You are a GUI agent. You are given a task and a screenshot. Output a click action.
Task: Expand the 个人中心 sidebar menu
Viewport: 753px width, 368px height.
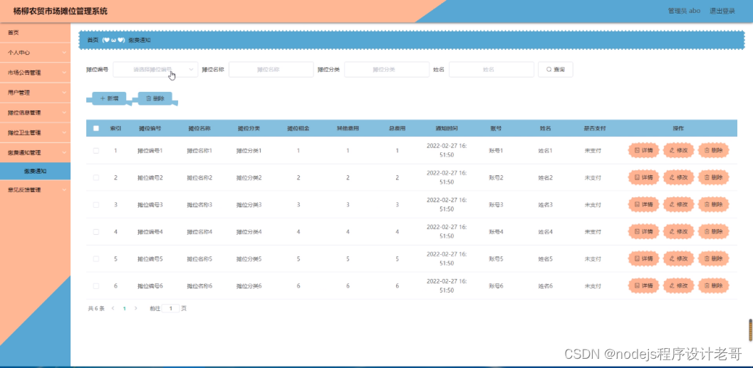coord(35,52)
